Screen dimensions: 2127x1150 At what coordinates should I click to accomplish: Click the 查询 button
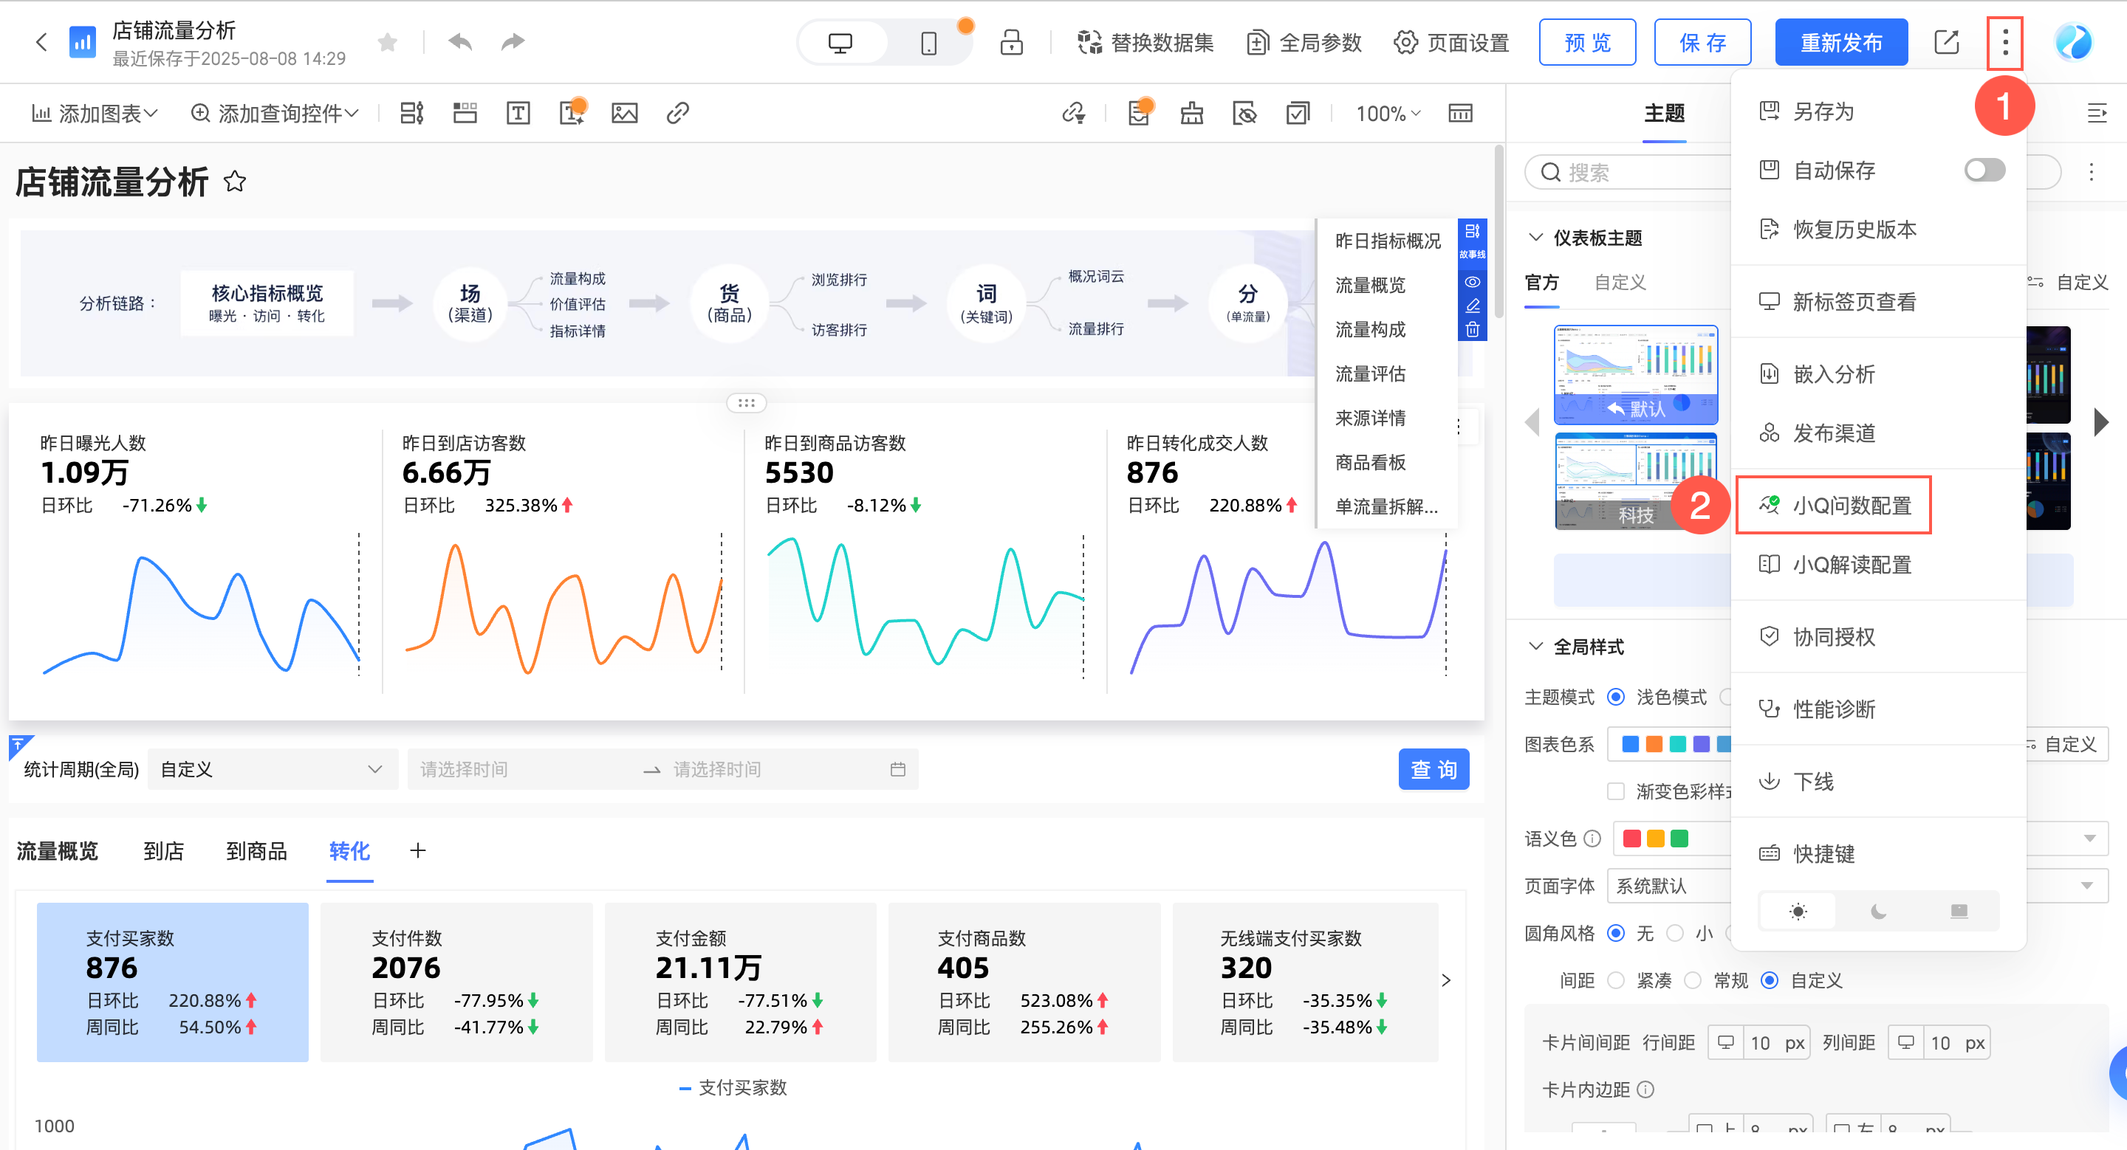(1433, 769)
